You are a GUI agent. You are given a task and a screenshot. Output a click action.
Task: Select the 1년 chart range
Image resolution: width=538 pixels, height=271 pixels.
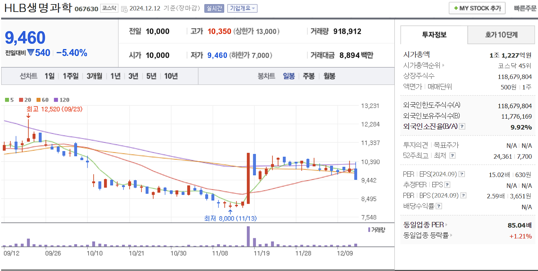[x=115, y=76]
